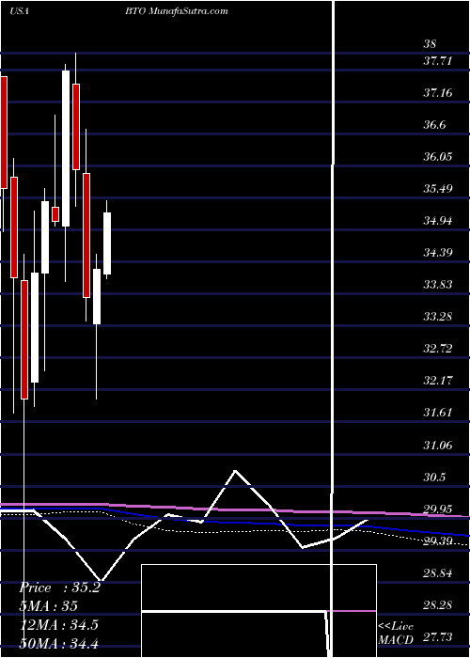This screenshot has width=470, height=658.
Task: Click the '<<Live MACD' label
Action: pyautogui.click(x=396, y=632)
